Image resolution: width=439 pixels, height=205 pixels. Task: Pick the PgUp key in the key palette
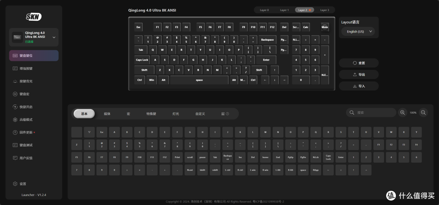coord(291,157)
